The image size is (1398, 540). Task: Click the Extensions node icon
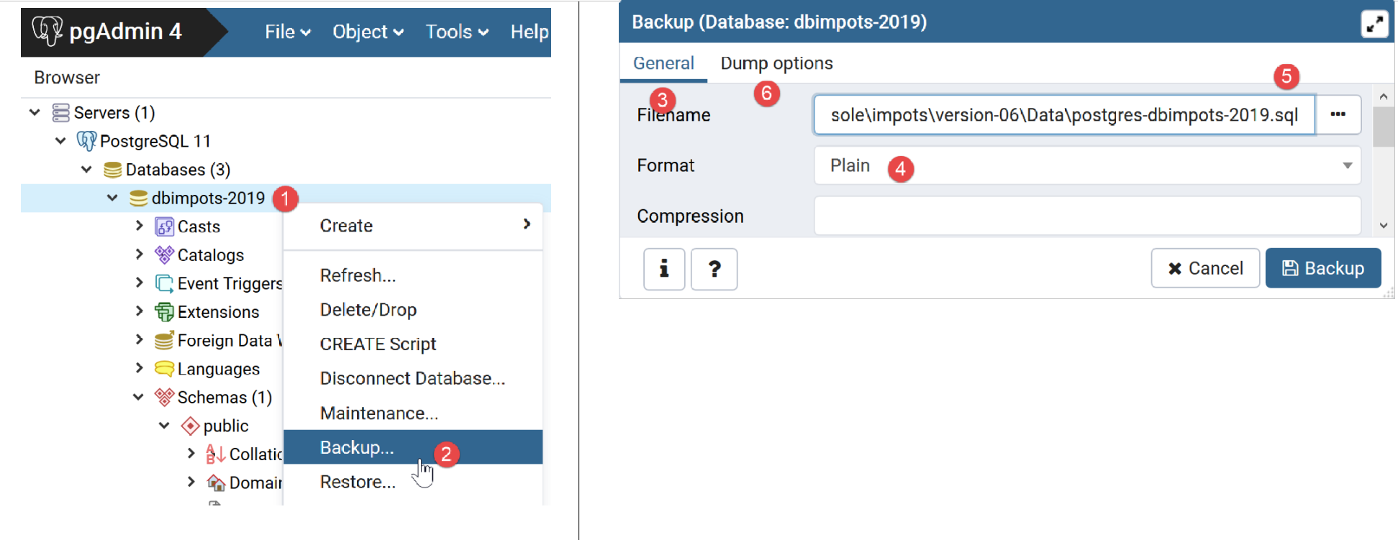[164, 312]
